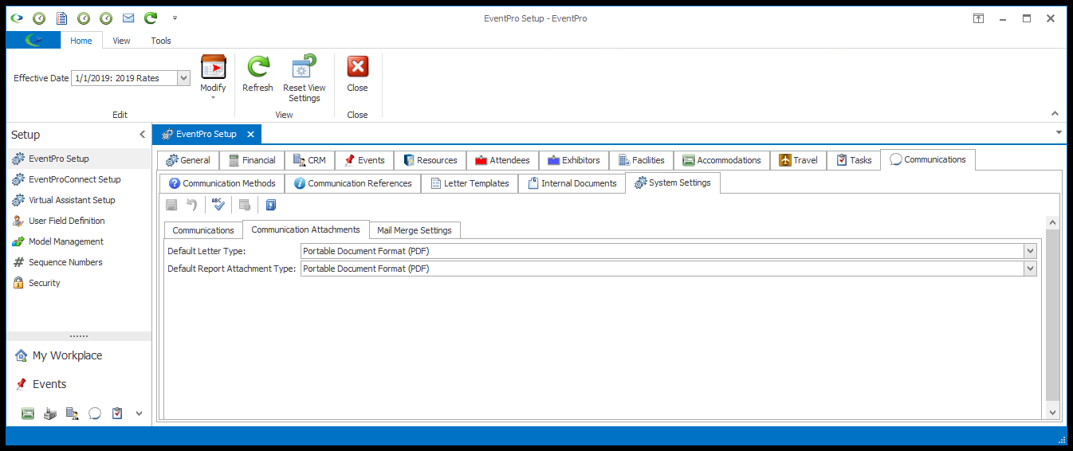Click the factory icon in navigation footer
This screenshot has width=1073, height=451.
(50, 414)
